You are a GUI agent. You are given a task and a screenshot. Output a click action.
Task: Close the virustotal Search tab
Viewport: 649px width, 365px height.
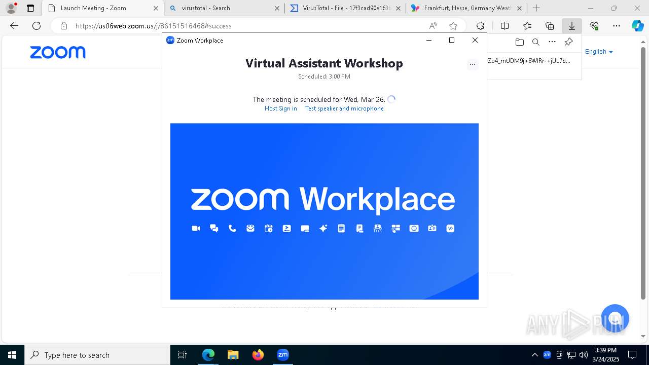pyautogui.click(x=277, y=8)
